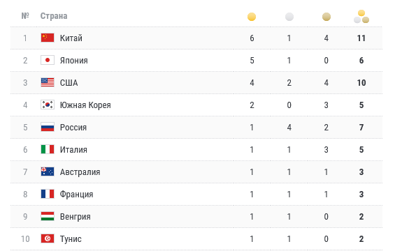This screenshot has height=251, width=416.
Task: Open the Китай country link
Action: point(71,38)
